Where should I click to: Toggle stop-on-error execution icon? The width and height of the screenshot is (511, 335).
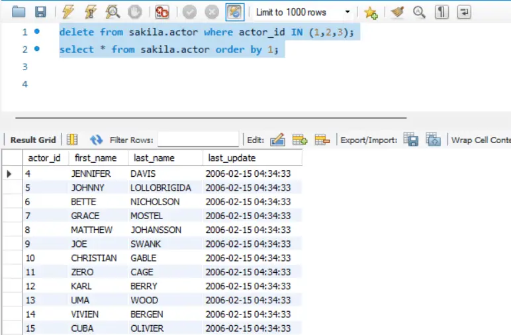(x=162, y=12)
